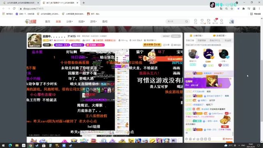Click the room number 71415 title
This screenshot has height=148, width=263.
pos(72,36)
